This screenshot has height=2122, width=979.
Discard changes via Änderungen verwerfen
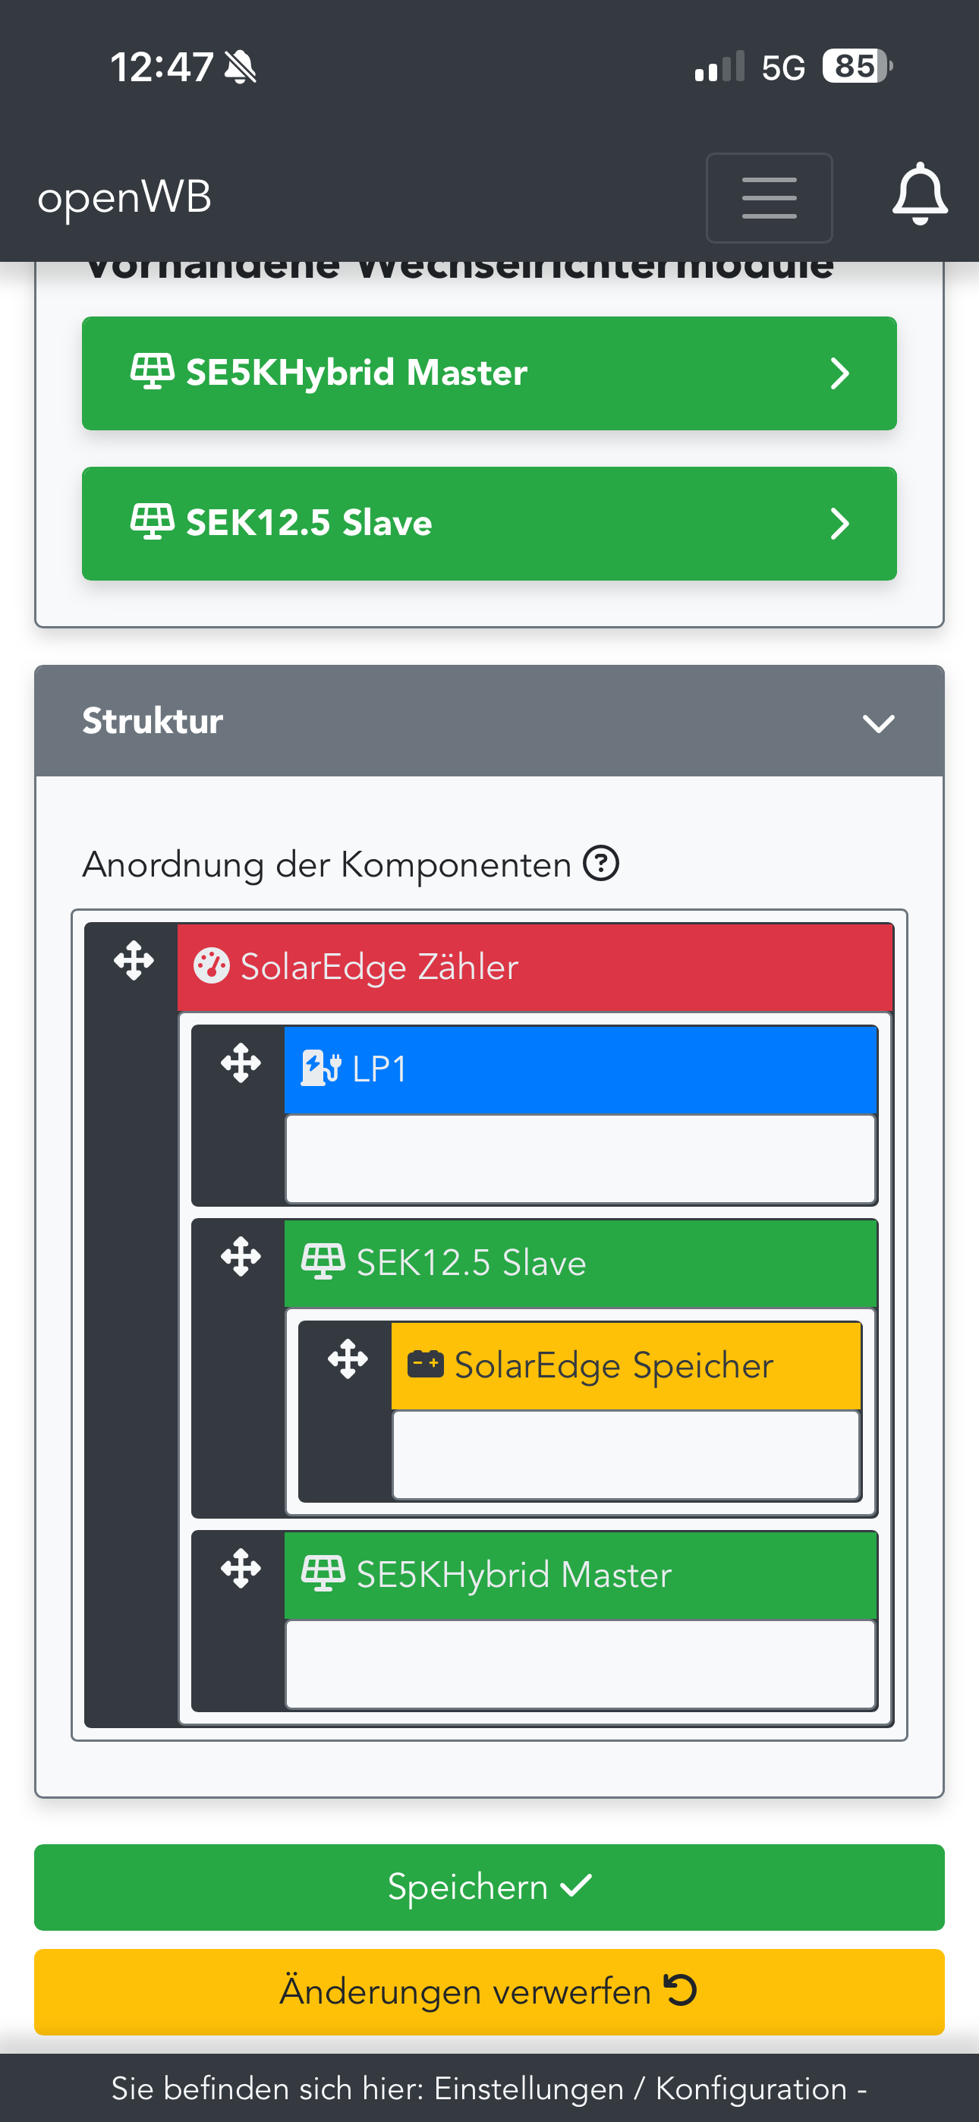click(x=489, y=1991)
